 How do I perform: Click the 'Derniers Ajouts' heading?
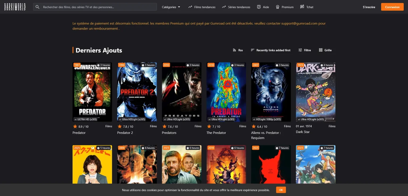99,50
